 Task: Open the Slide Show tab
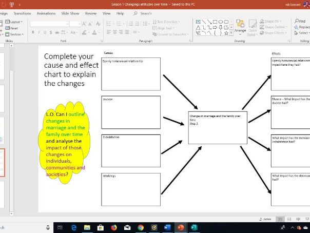pos(70,13)
